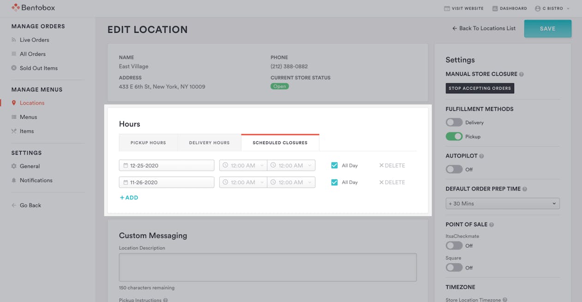The image size is (582, 302).
Task: Click the Bentobox logo icon
Action: 16,7
